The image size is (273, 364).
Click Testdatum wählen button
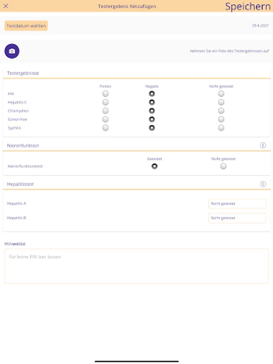(x=26, y=26)
